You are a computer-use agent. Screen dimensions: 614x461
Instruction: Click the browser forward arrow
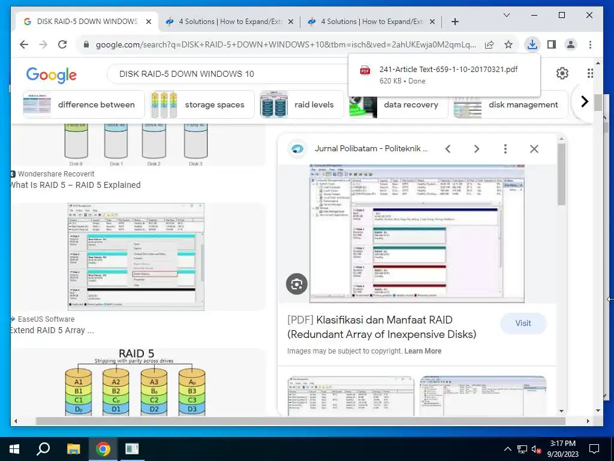pyautogui.click(x=43, y=44)
